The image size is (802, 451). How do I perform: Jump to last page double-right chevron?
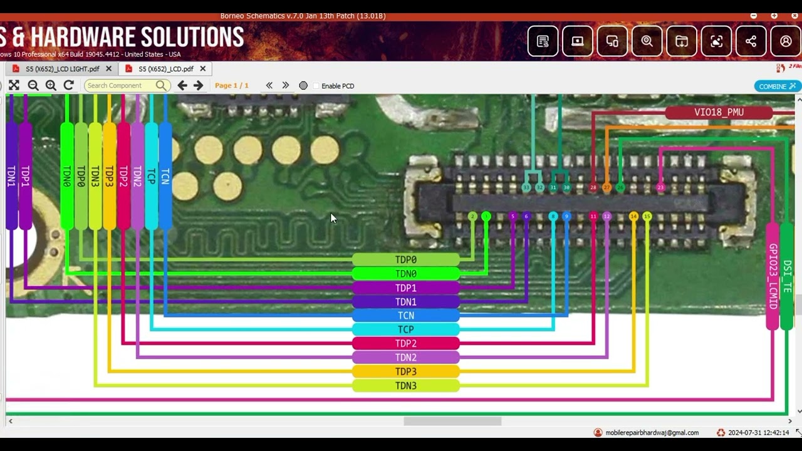coord(286,85)
